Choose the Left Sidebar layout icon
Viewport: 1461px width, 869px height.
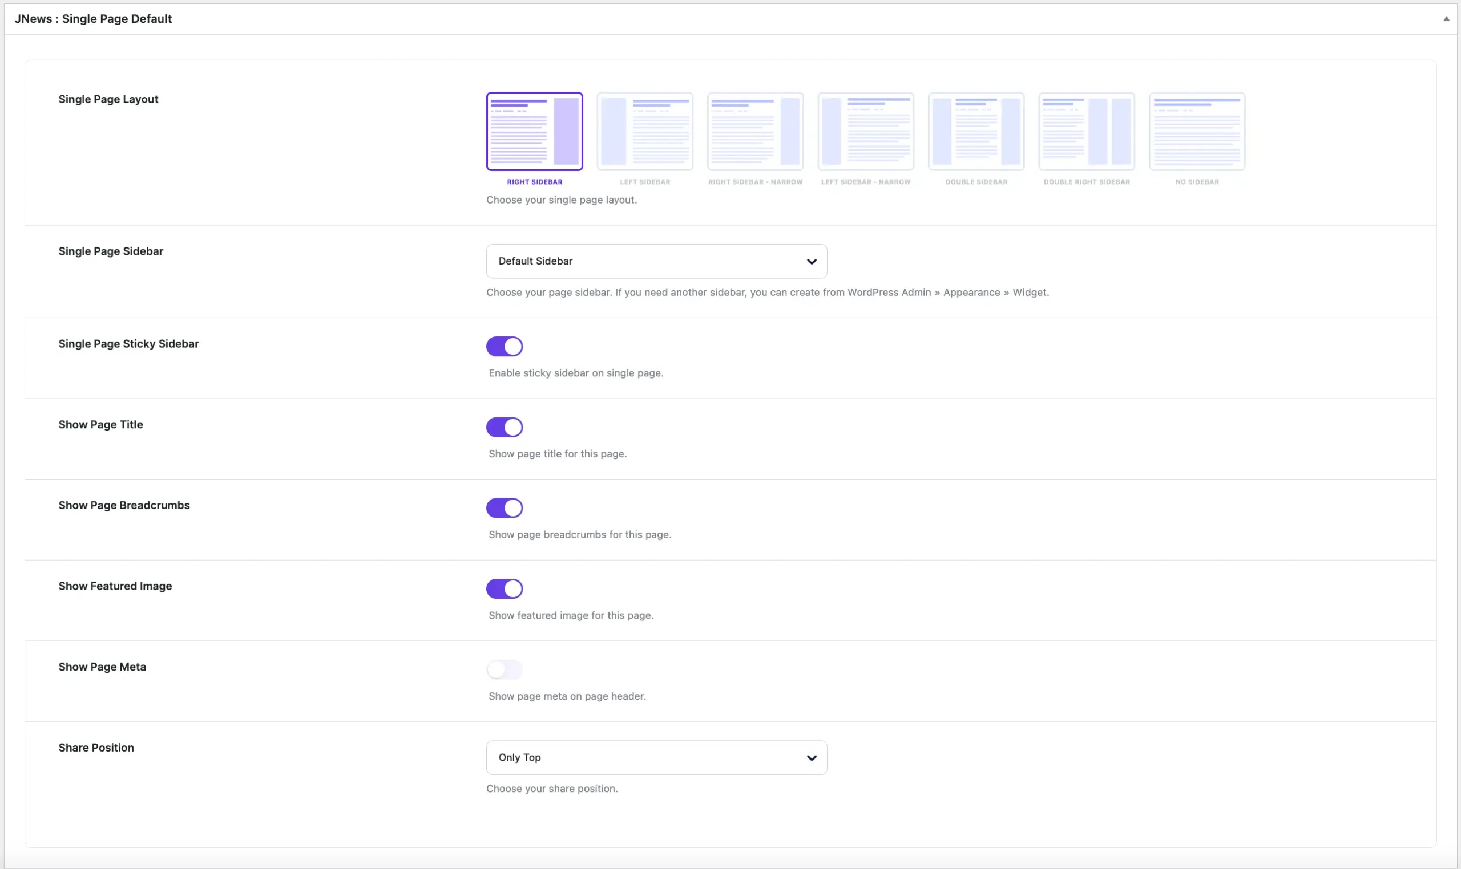645,131
